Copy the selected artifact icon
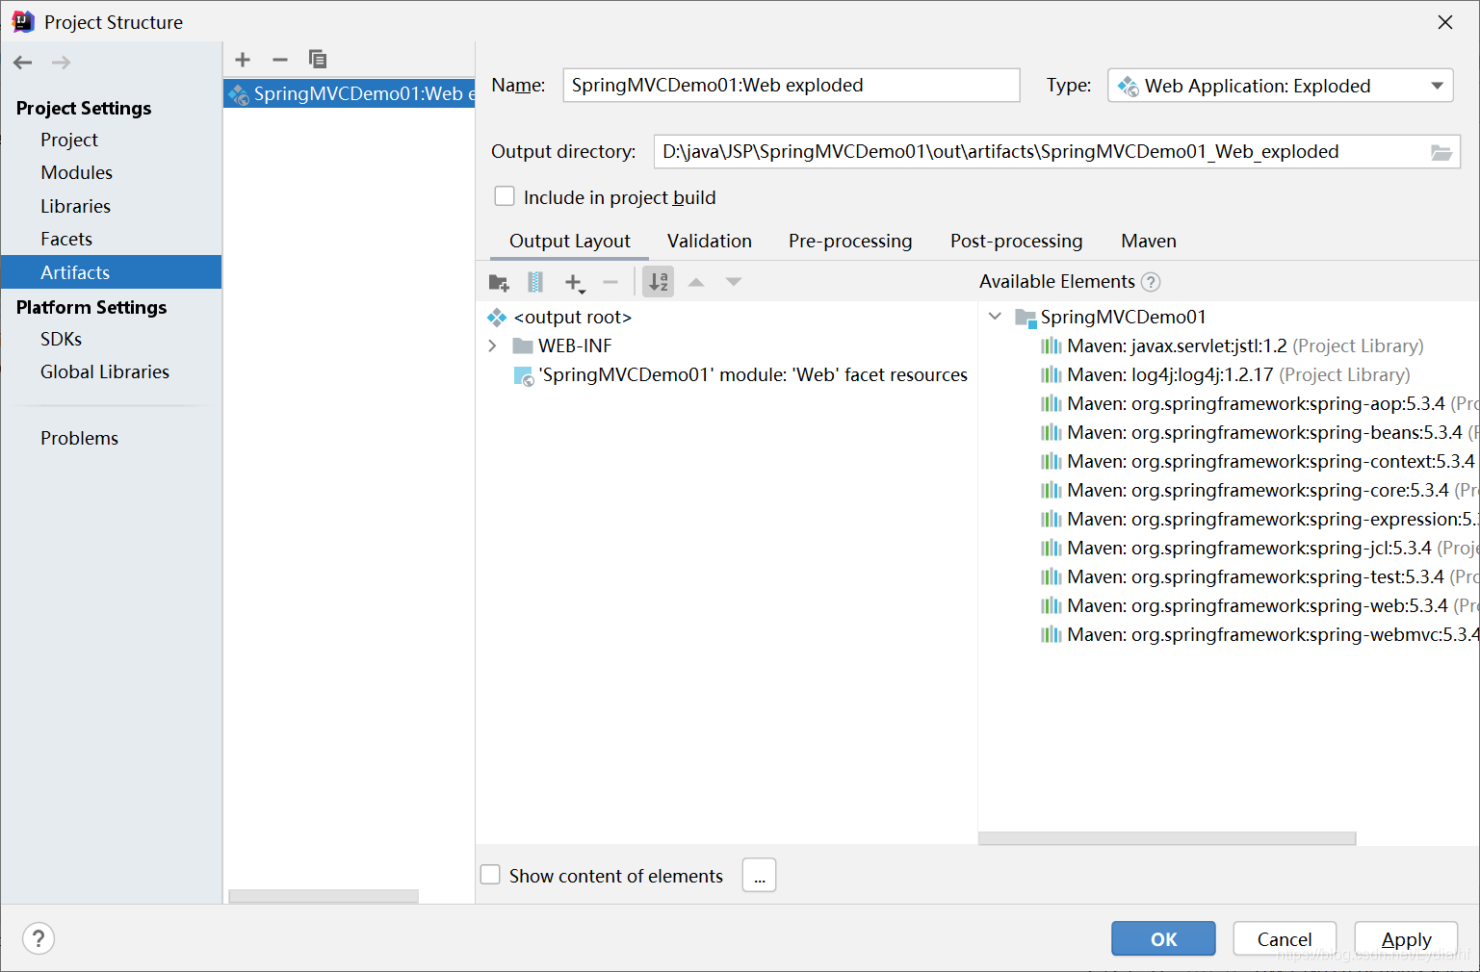 click(317, 60)
